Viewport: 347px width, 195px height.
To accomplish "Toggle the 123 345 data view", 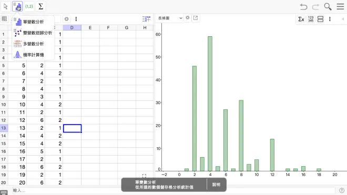I will pos(311,19).
